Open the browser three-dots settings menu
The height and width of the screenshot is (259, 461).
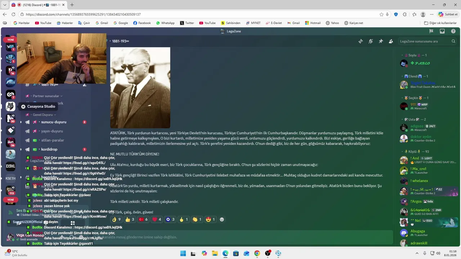click(x=432, y=14)
